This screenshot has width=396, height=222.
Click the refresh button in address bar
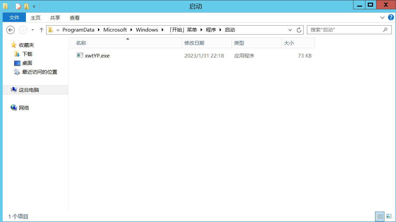pos(298,30)
